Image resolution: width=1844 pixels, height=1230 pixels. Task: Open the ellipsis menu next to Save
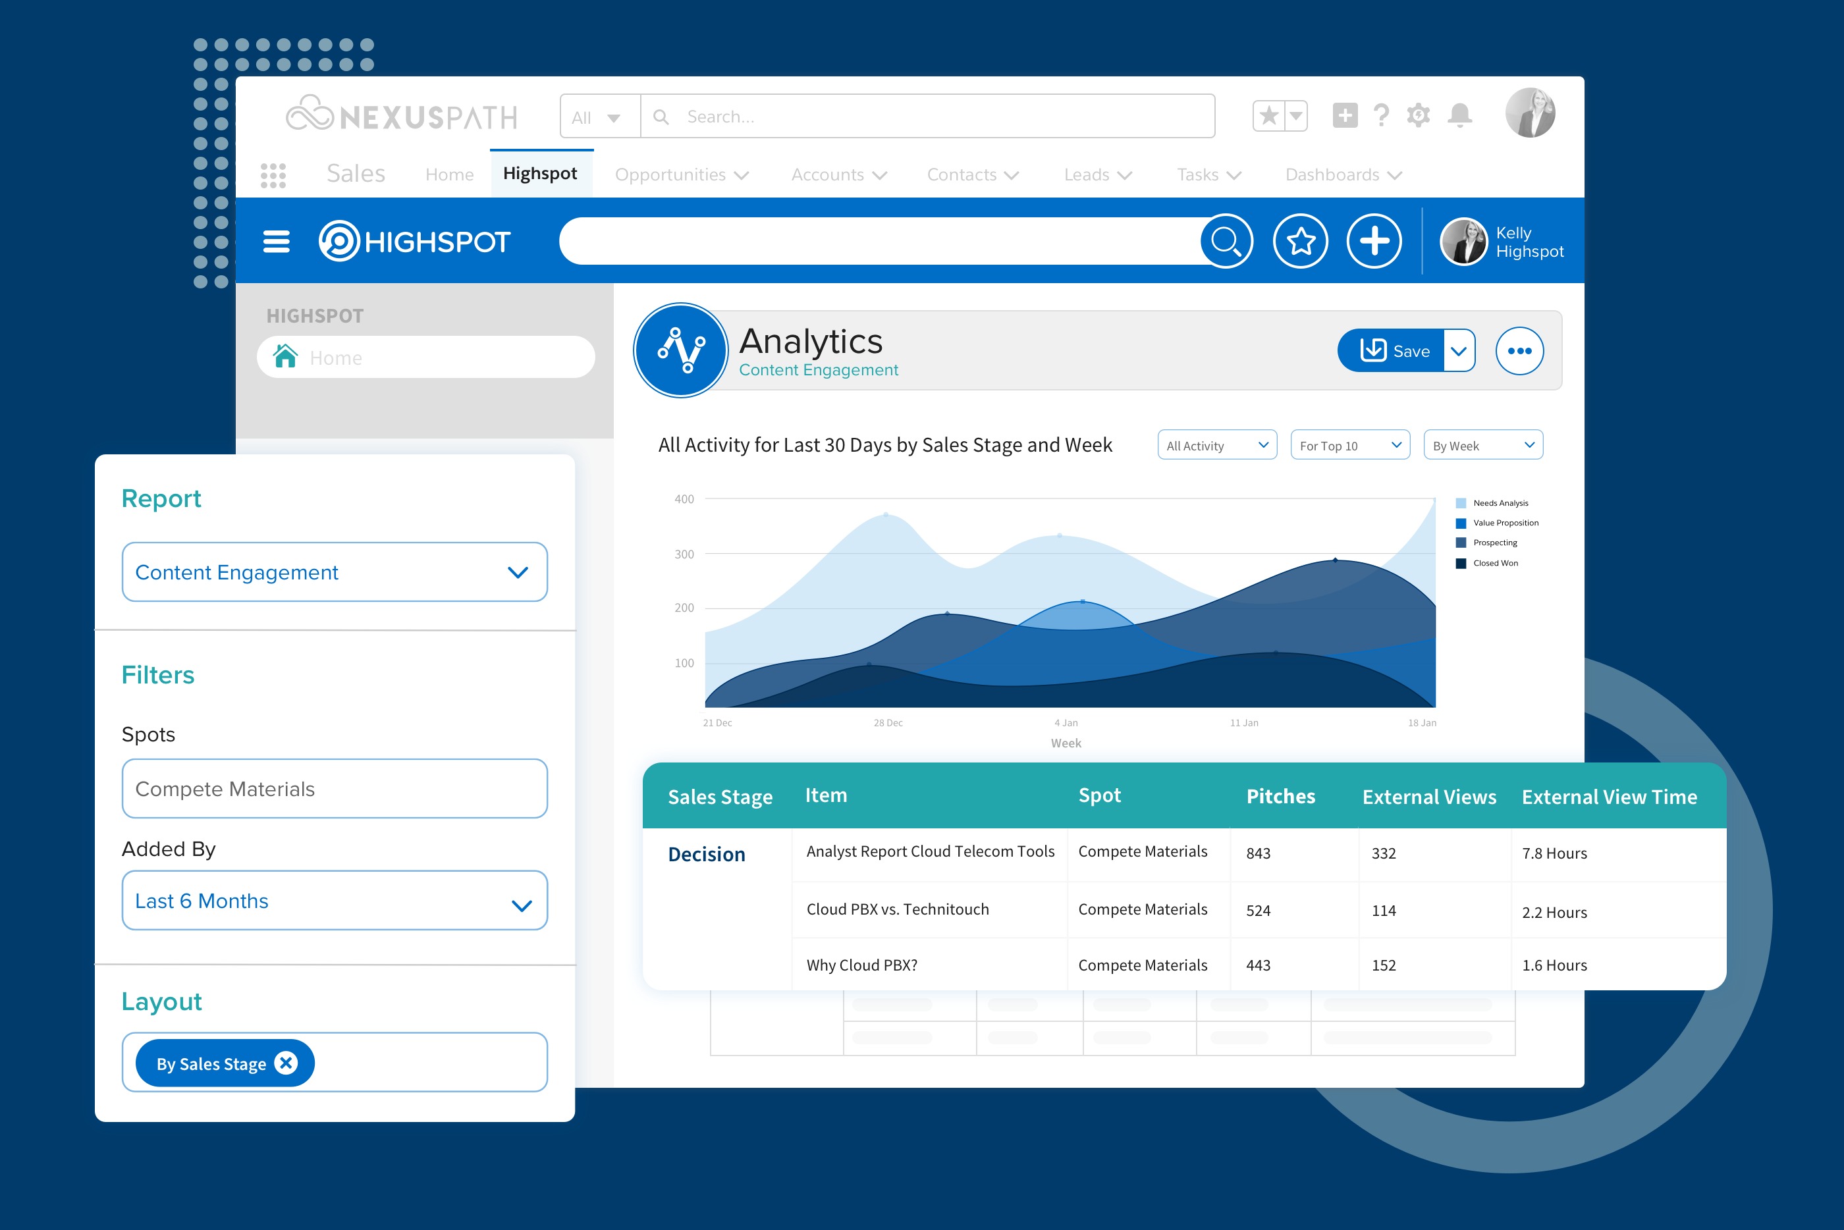(x=1519, y=351)
